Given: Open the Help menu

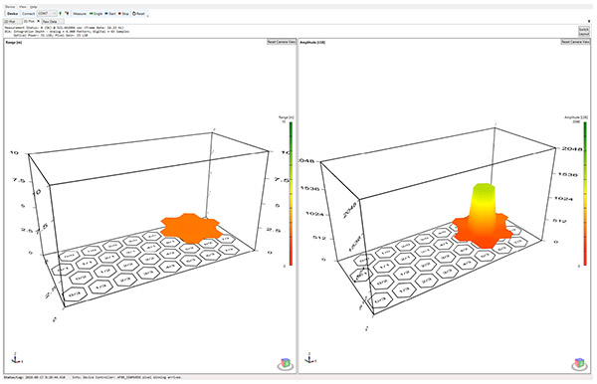Looking at the screenshot, I should 34,7.
